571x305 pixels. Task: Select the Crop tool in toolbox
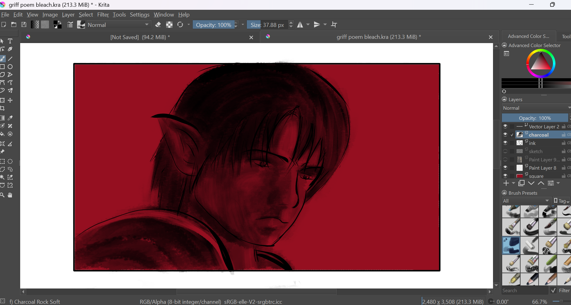coord(2,108)
